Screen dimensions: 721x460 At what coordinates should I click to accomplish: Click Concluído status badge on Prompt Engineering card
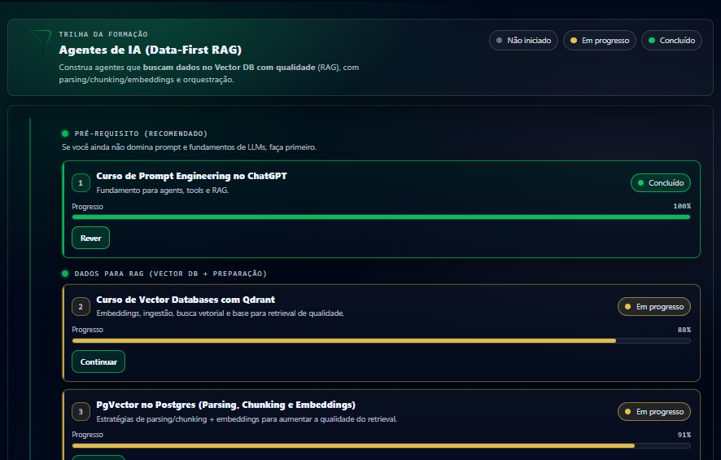pos(660,183)
